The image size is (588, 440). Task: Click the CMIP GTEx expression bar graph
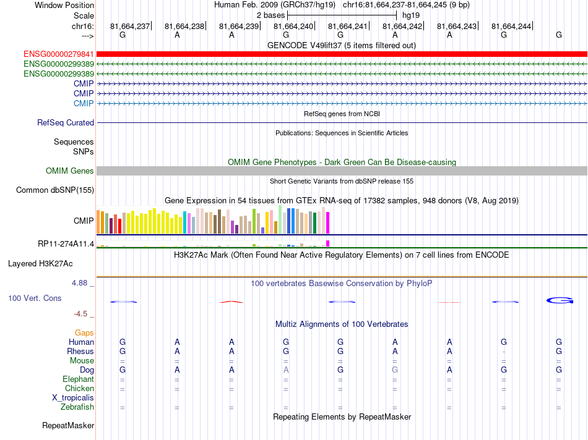[x=213, y=220]
